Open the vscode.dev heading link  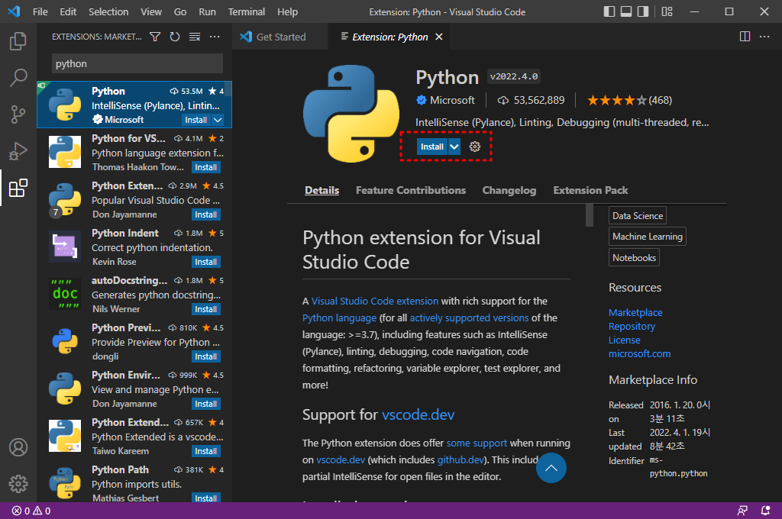(x=418, y=414)
